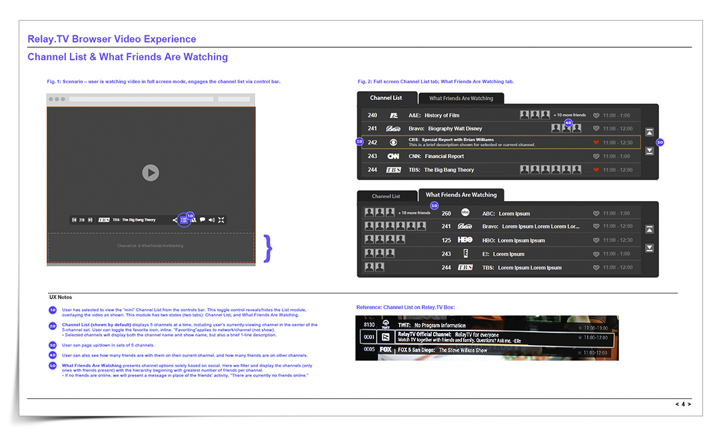Favorite TBS Lorem Ipsum Lorem Ipsum with heart
The image size is (721, 435).
point(596,268)
